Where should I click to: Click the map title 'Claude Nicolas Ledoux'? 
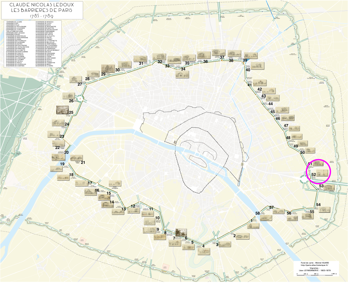[x=41, y=5]
